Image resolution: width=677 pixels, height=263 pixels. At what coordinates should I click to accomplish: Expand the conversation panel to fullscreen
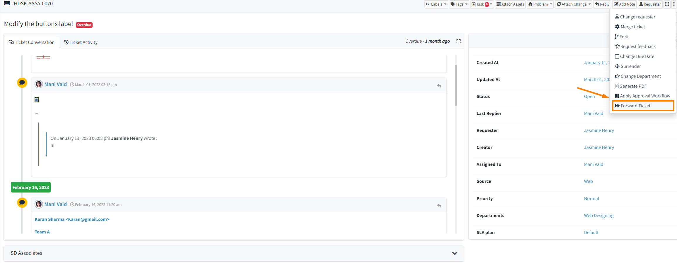[x=458, y=41]
